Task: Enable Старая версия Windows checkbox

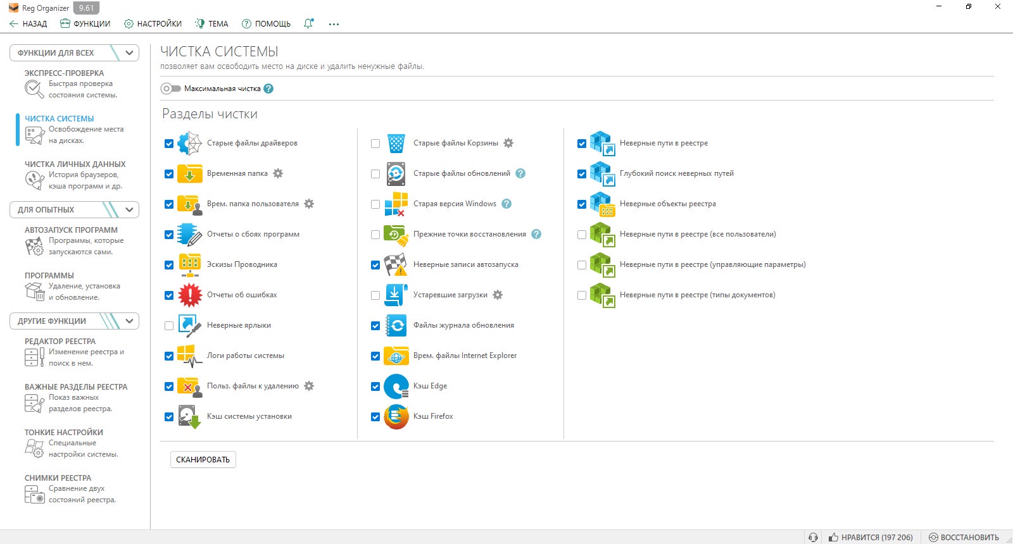Action: (x=375, y=204)
